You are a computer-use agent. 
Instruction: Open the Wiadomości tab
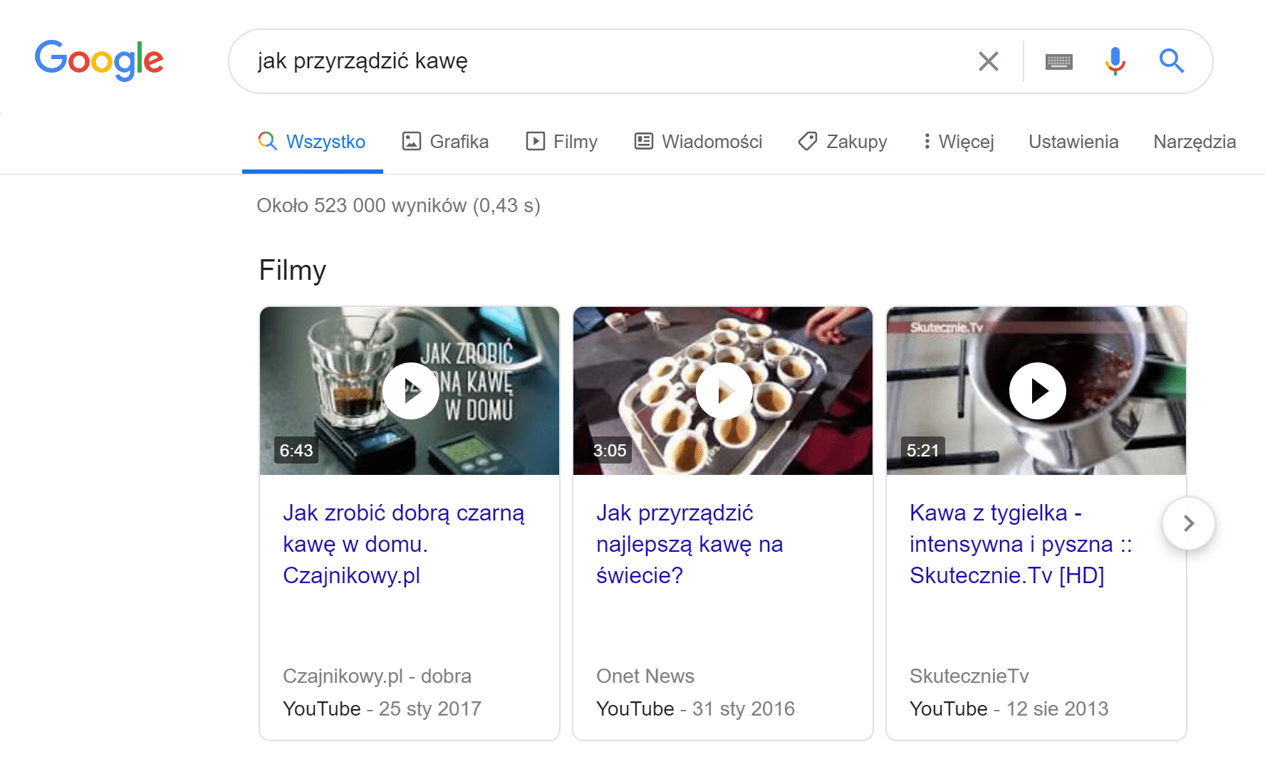click(x=698, y=142)
